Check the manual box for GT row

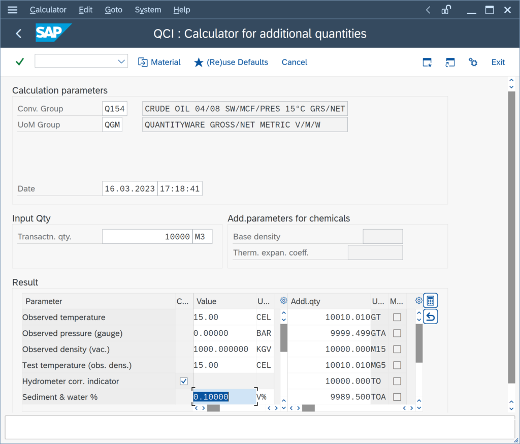pyautogui.click(x=397, y=317)
